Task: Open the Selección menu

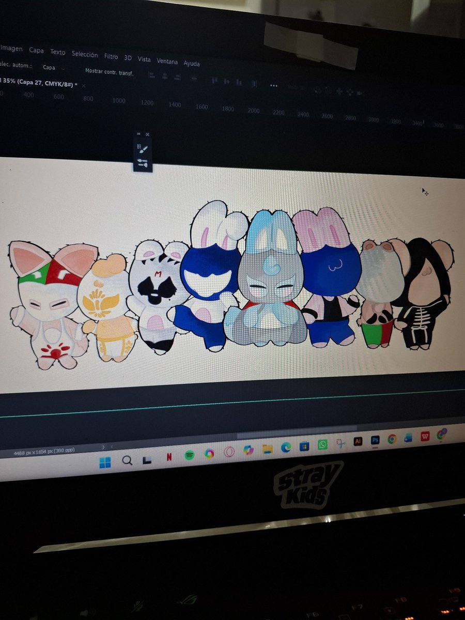Action: [x=85, y=54]
